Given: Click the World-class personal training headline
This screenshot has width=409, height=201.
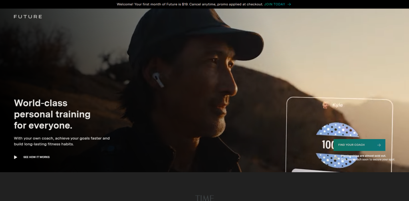Looking at the screenshot, I should (52, 114).
